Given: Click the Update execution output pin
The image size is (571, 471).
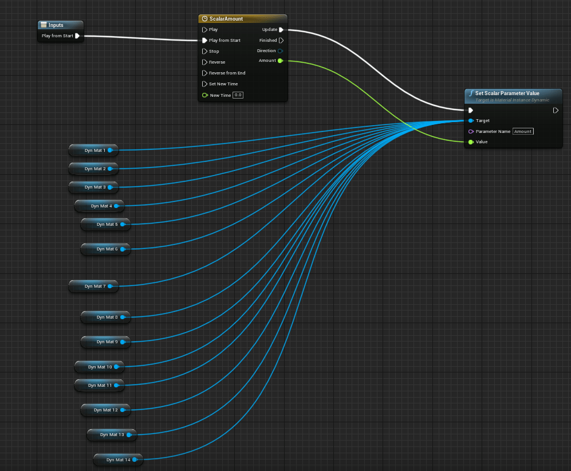Looking at the screenshot, I should point(281,29).
